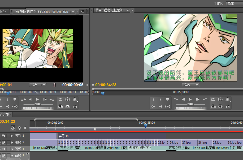Expand the 视频 2 track
The image size is (243, 160).
click(12, 142)
